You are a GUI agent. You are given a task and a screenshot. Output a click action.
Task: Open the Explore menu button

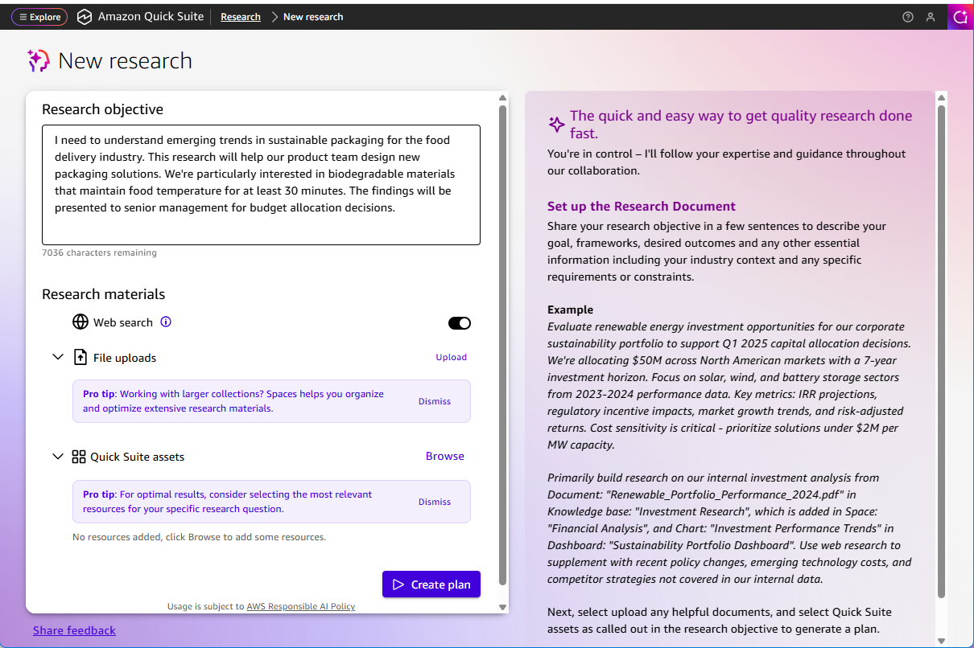click(39, 17)
